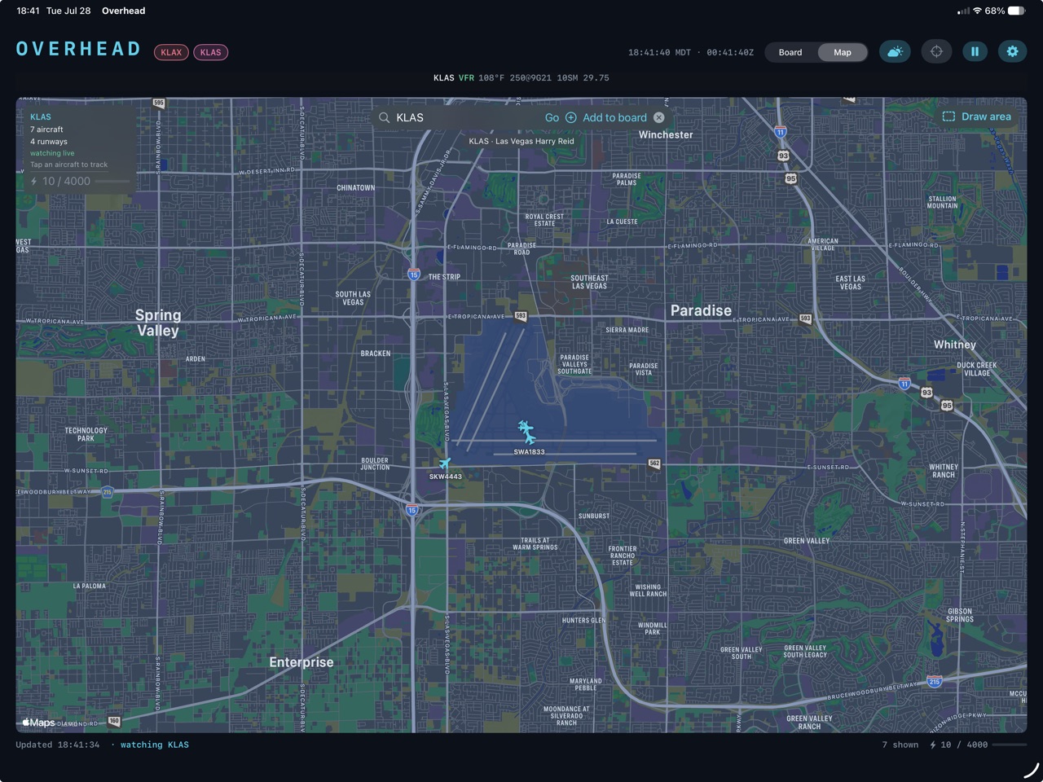
Task: Click the KLAS panel title
Action: pos(41,117)
